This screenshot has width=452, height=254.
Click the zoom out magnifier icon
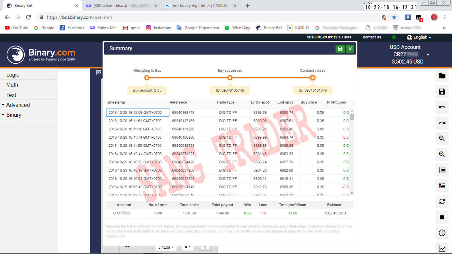pyautogui.click(x=442, y=154)
